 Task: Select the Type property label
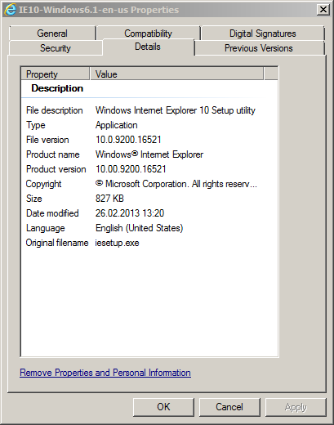tap(36, 125)
